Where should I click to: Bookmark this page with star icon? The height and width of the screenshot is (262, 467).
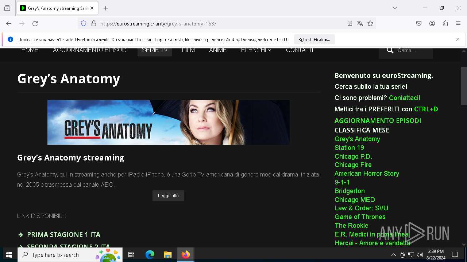[x=370, y=23]
